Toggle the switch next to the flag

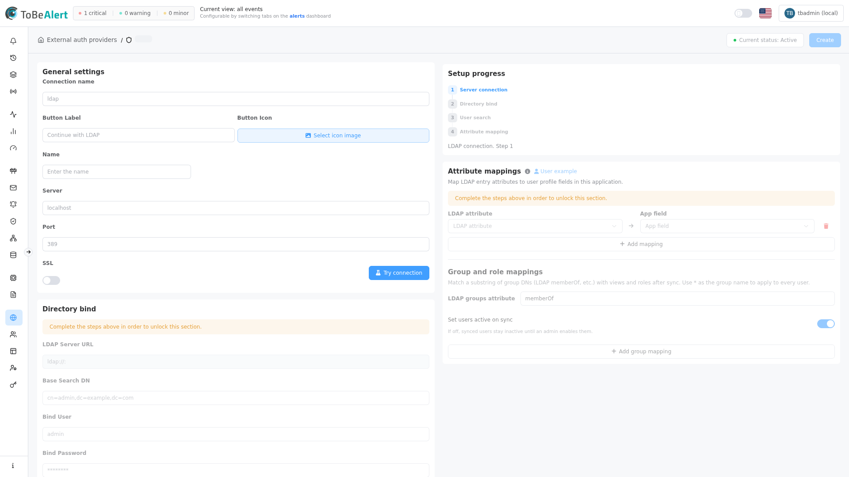tap(743, 13)
